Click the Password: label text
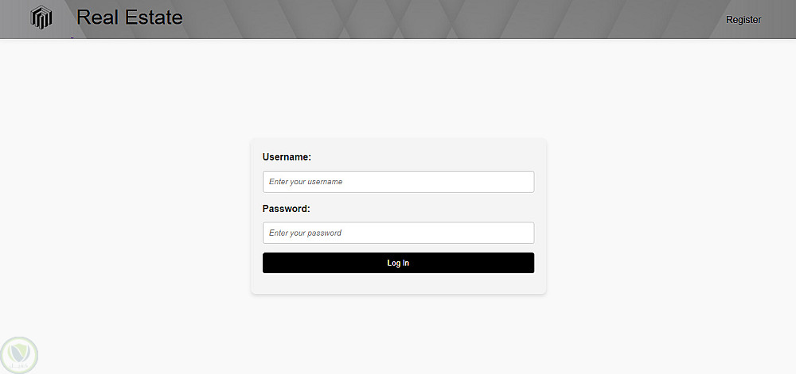This screenshot has height=374, width=796. (286, 209)
